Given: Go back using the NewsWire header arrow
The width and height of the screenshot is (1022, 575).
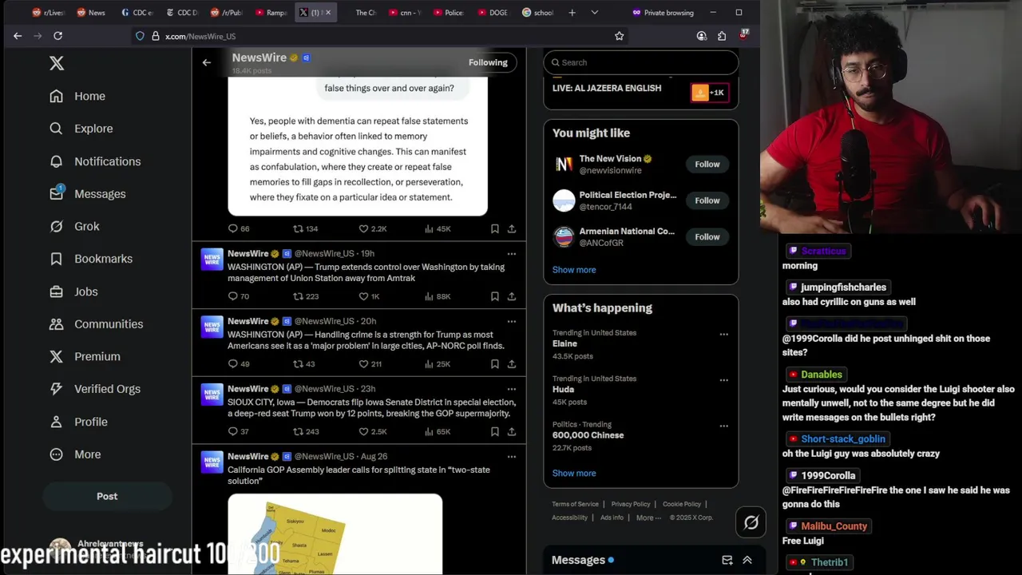Looking at the screenshot, I should [x=207, y=62].
